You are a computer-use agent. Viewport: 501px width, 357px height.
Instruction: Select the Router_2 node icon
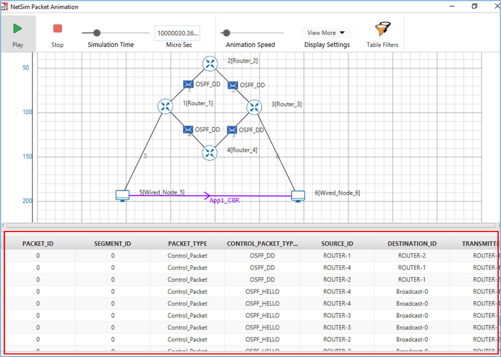click(x=210, y=64)
